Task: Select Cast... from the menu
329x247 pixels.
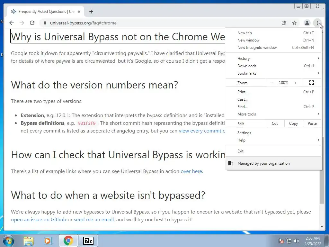Action: click(x=274, y=99)
